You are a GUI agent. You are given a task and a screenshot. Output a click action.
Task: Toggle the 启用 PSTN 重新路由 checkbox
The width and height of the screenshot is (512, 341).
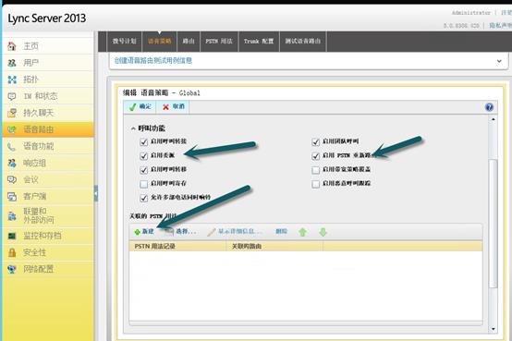tap(315, 156)
